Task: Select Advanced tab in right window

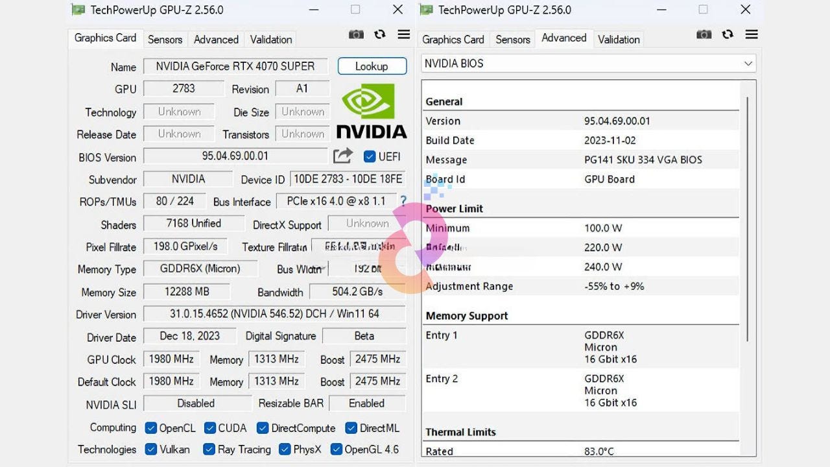Action: click(x=564, y=38)
